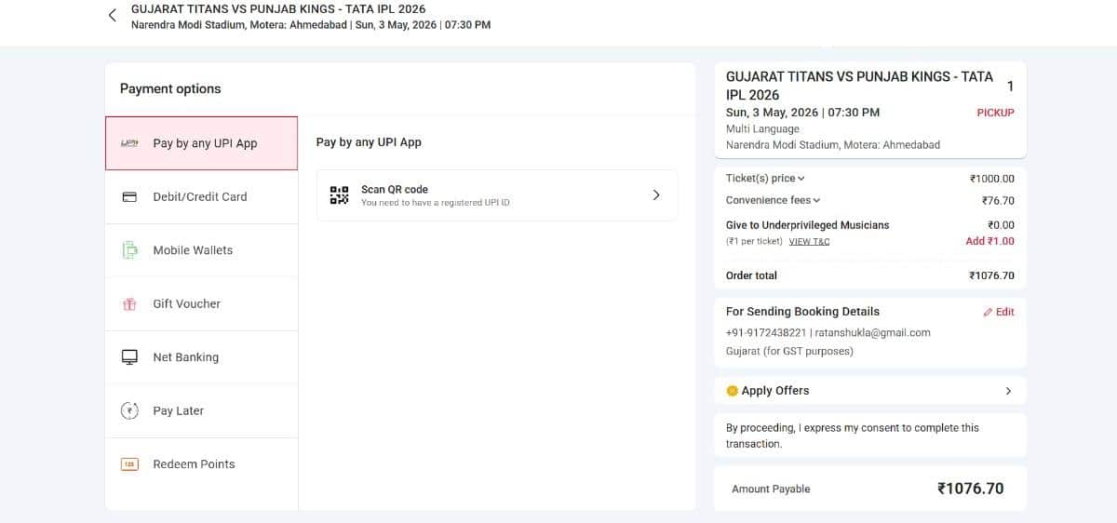
Task: Open Redeem Points option
Action: 201,464
